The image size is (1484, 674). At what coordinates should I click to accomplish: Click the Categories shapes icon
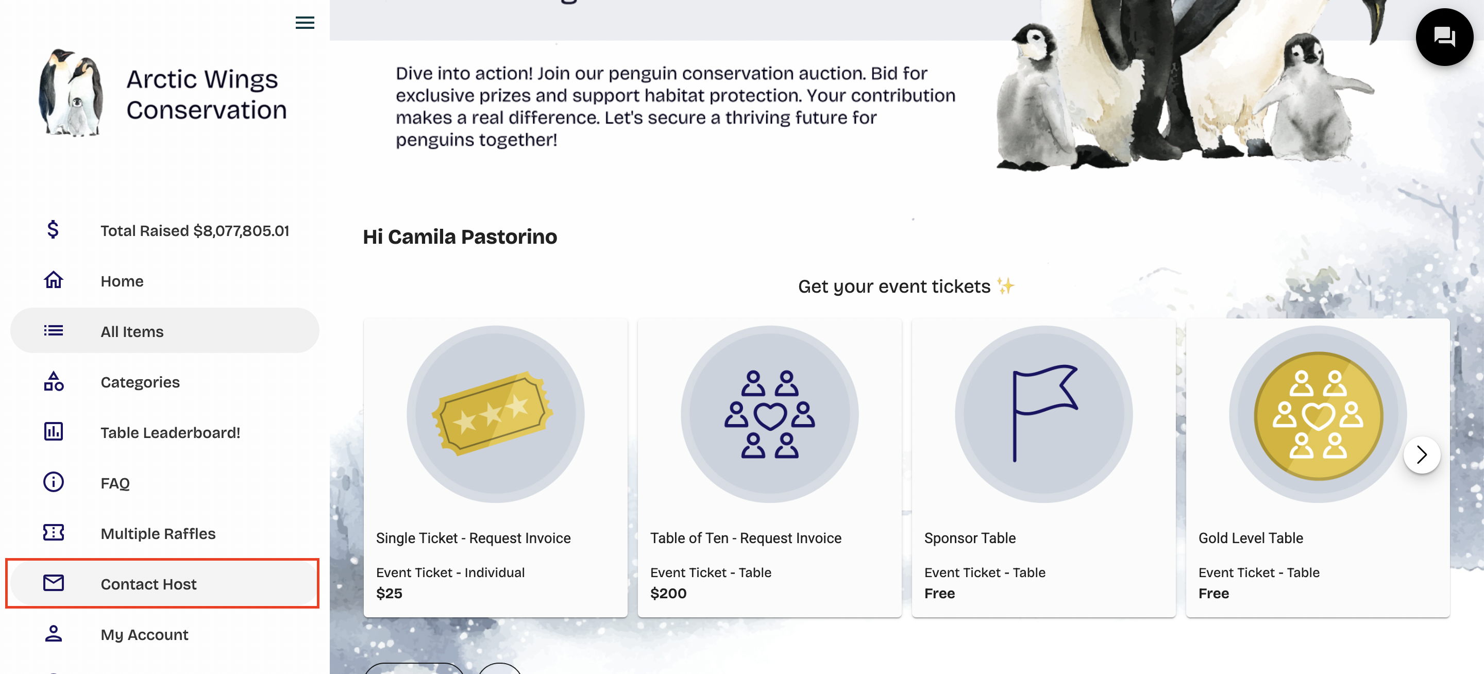54,381
